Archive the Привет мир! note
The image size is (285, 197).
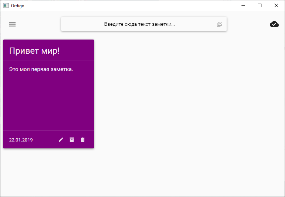(x=72, y=140)
